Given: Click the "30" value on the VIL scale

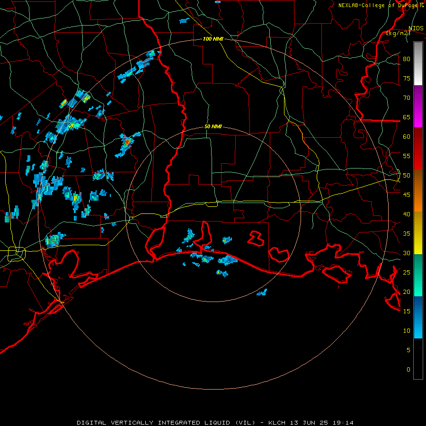Looking at the screenshot, I should 407,253.
